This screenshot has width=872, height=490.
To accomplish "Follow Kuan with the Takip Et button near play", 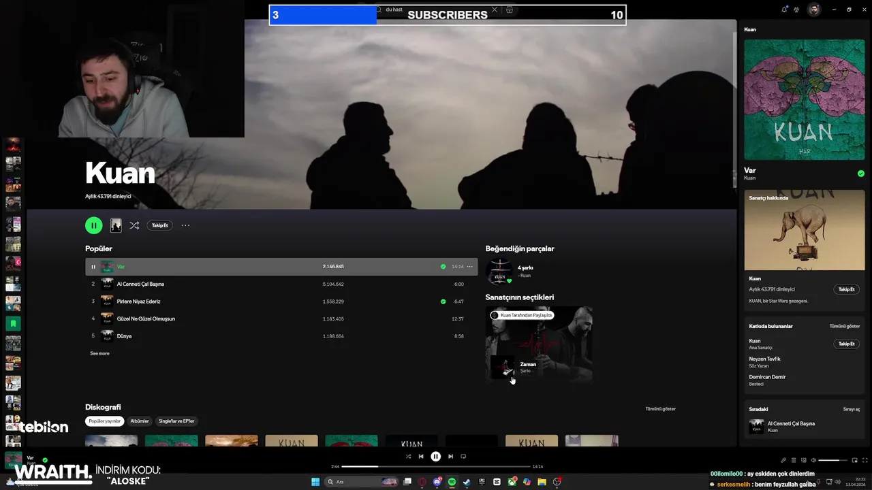I will (160, 225).
